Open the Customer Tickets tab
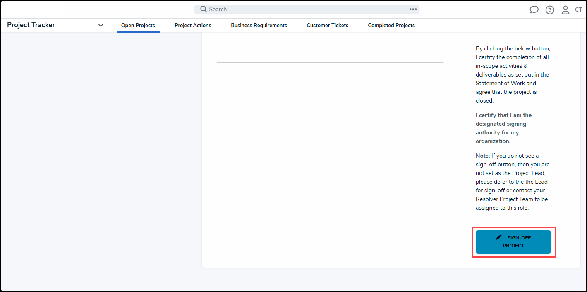Viewport: 587px width, 292px height. click(327, 25)
